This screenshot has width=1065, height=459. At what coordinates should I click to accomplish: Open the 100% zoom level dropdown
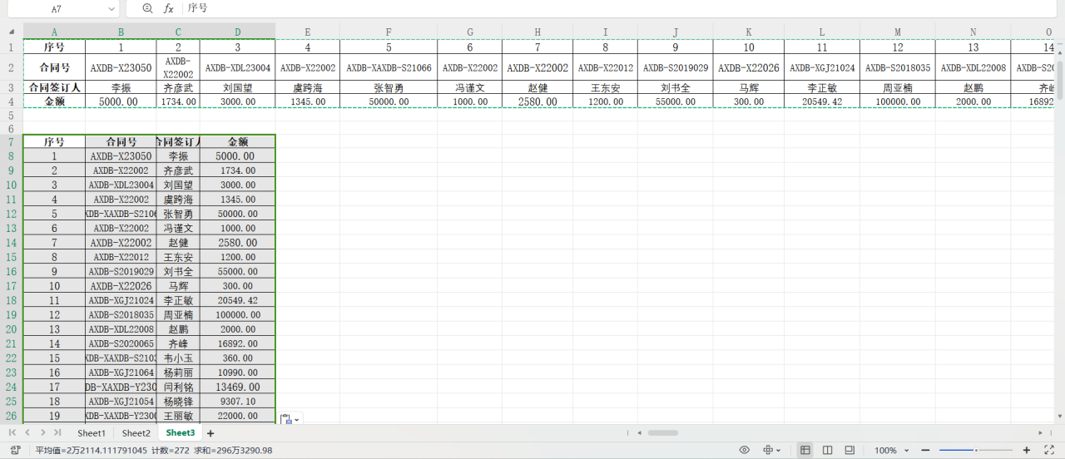tap(892, 450)
